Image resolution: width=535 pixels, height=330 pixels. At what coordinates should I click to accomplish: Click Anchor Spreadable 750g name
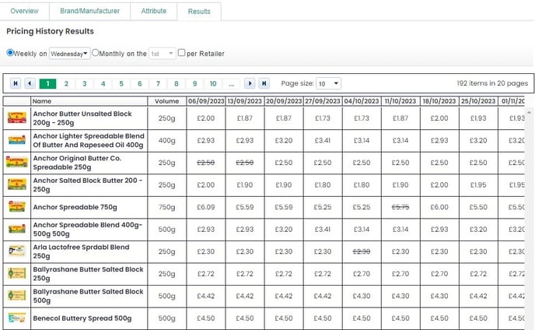click(75, 207)
